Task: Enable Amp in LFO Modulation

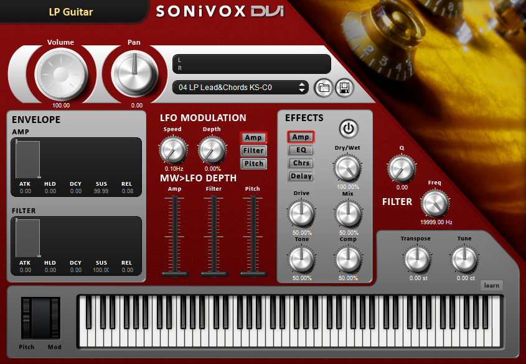Action: pos(253,138)
